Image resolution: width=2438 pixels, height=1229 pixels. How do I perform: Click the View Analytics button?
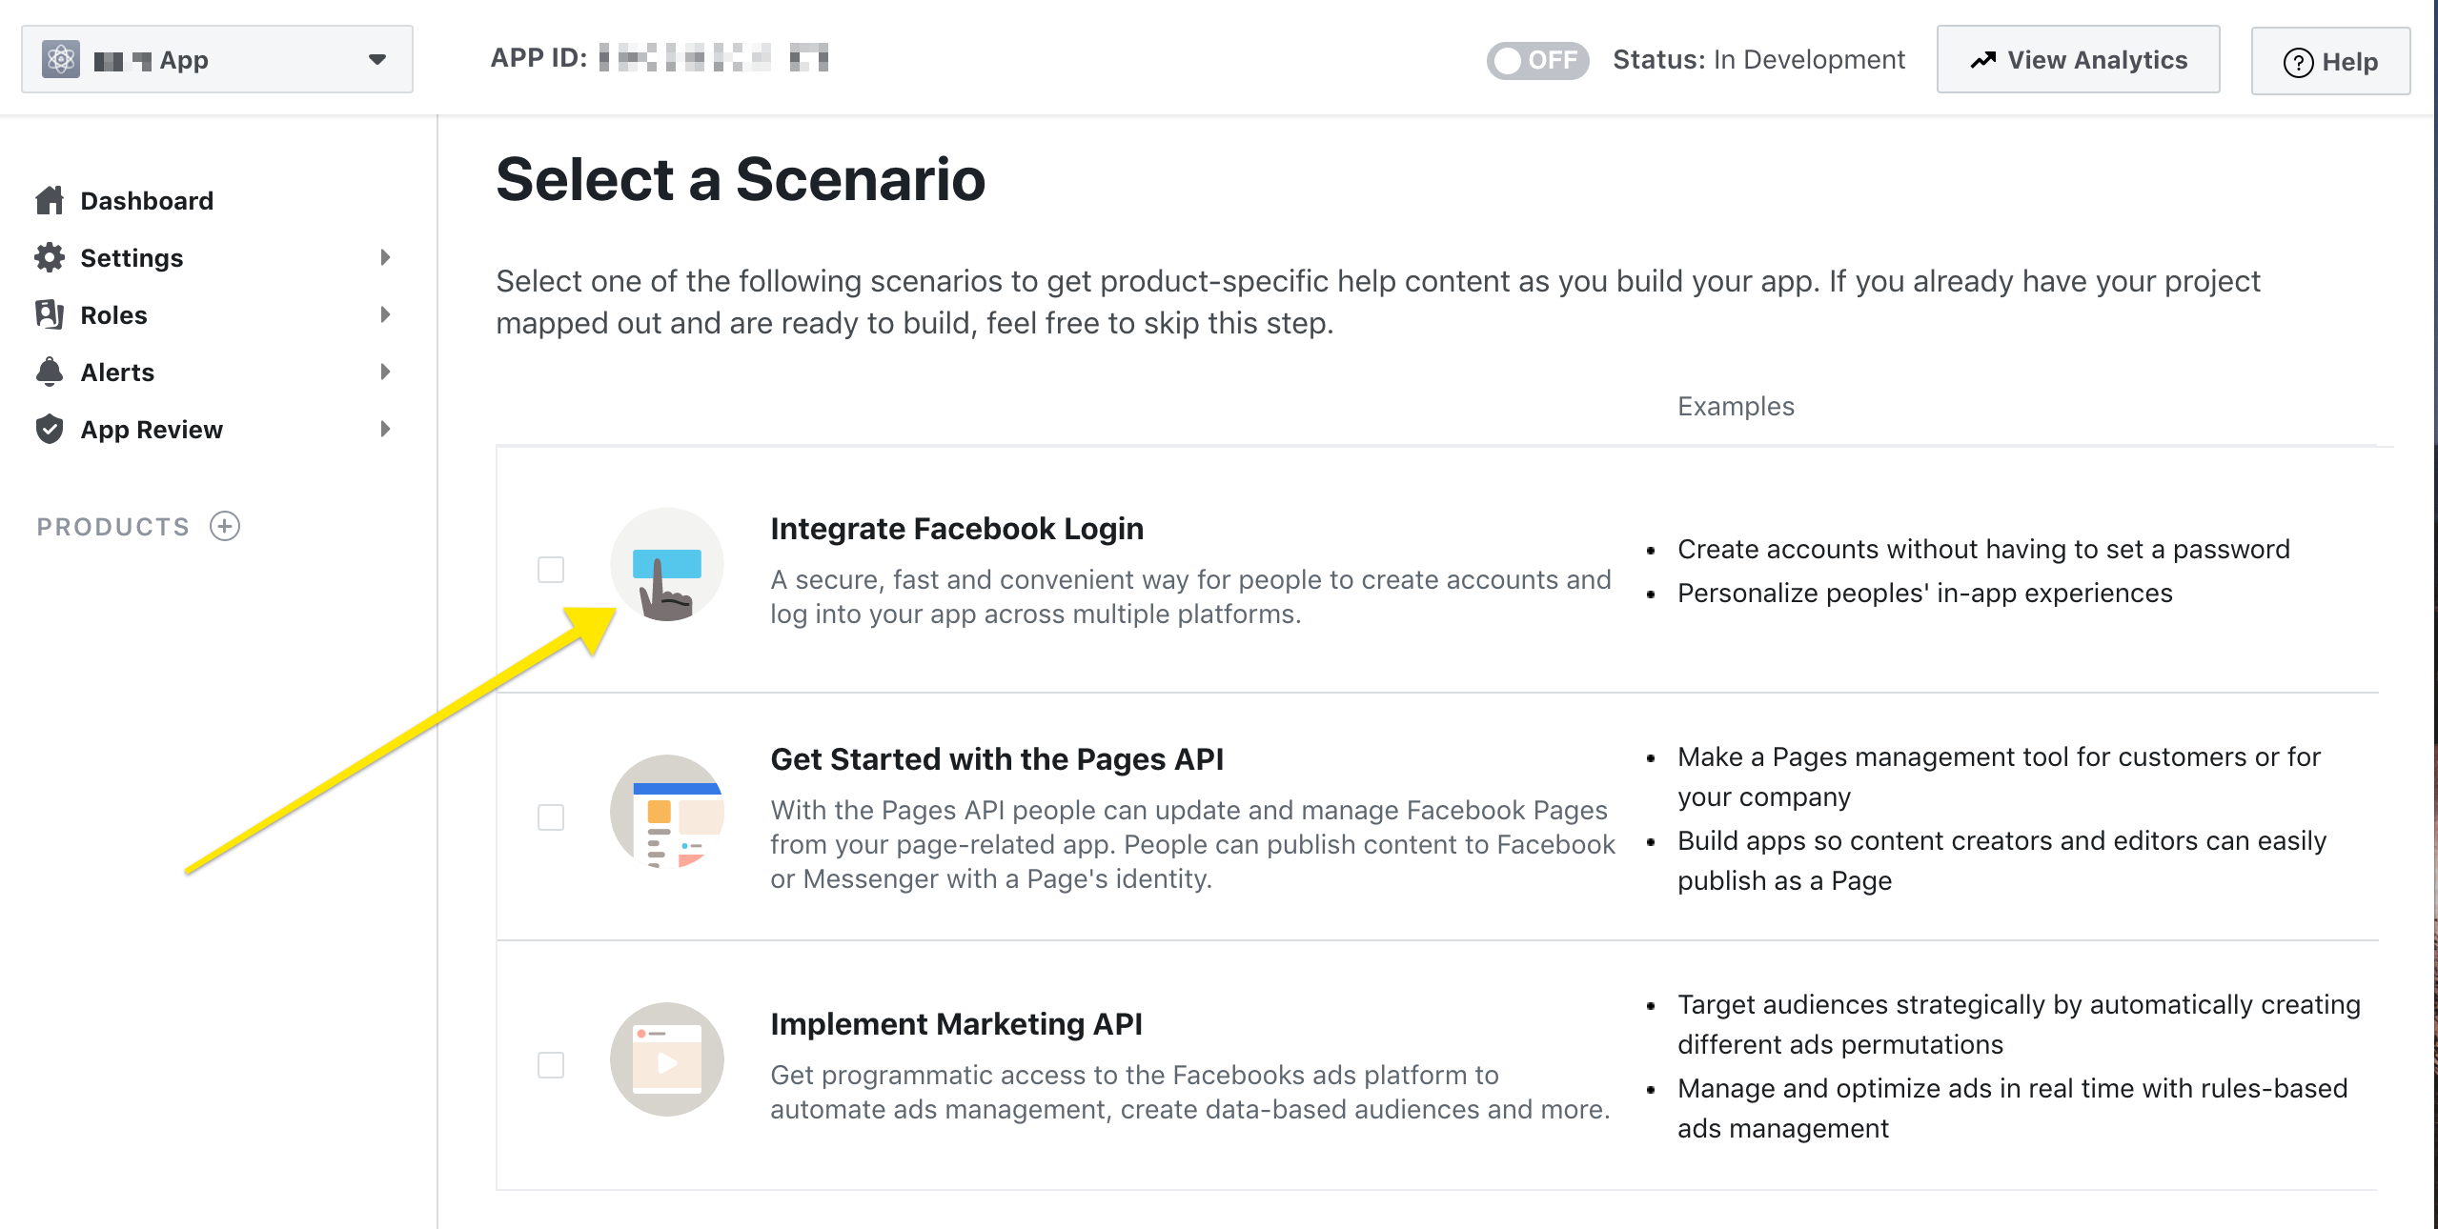click(2078, 59)
